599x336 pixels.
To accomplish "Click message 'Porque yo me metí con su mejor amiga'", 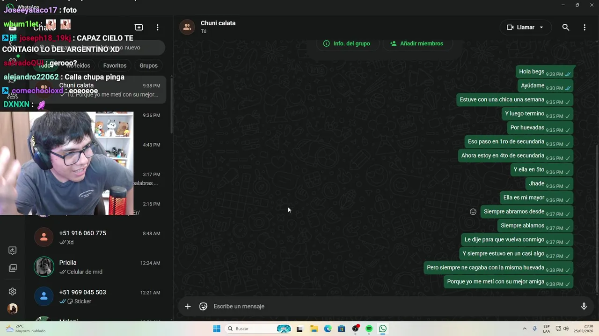I will 509,282.
